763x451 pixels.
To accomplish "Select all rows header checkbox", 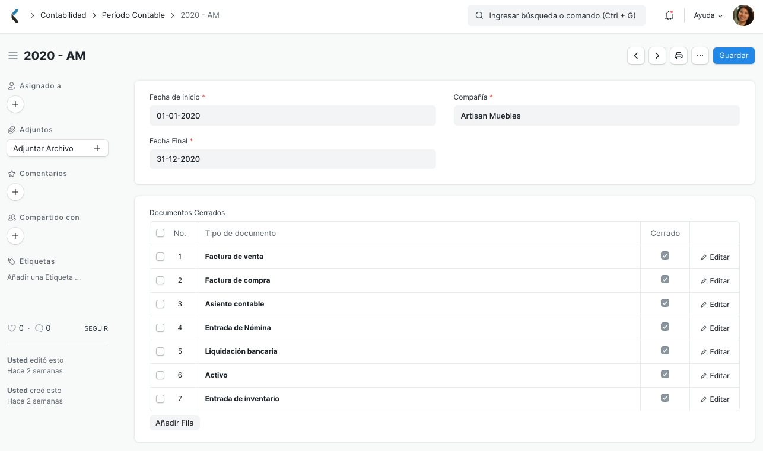I will coord(160,233).
